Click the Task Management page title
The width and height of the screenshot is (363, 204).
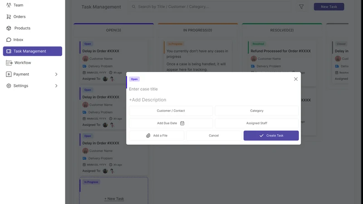[x=101, y=7]
